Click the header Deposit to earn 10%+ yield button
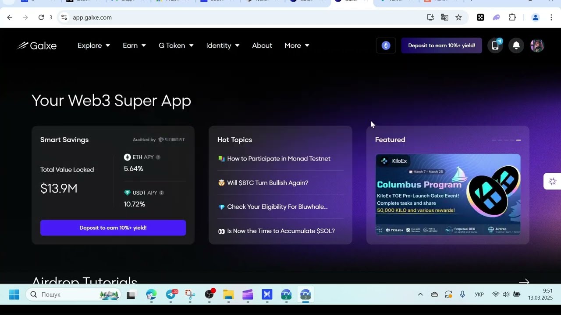This screenshot has height=315, width=561. pyautogui.click(x=442, y=45)
